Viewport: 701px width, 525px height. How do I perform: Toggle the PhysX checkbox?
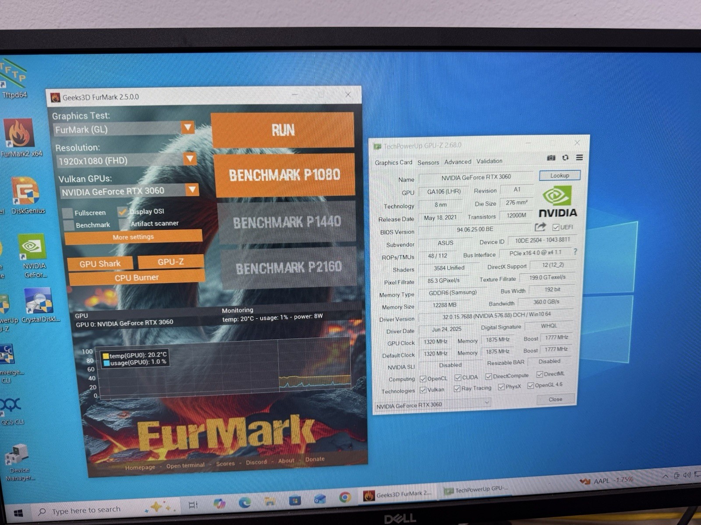point(501,387)
